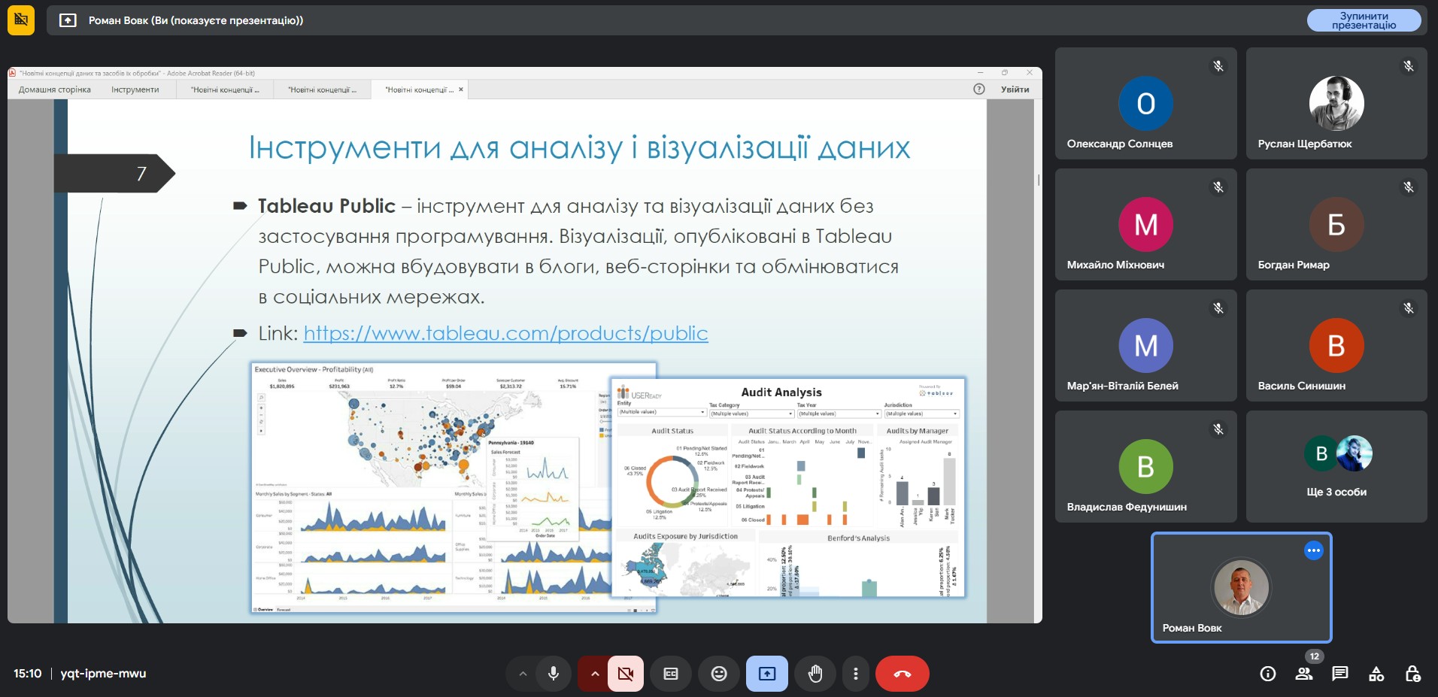Expand the "Ще 3 особи" participants tile
1438x697 pixels.
coord(1336,466)
